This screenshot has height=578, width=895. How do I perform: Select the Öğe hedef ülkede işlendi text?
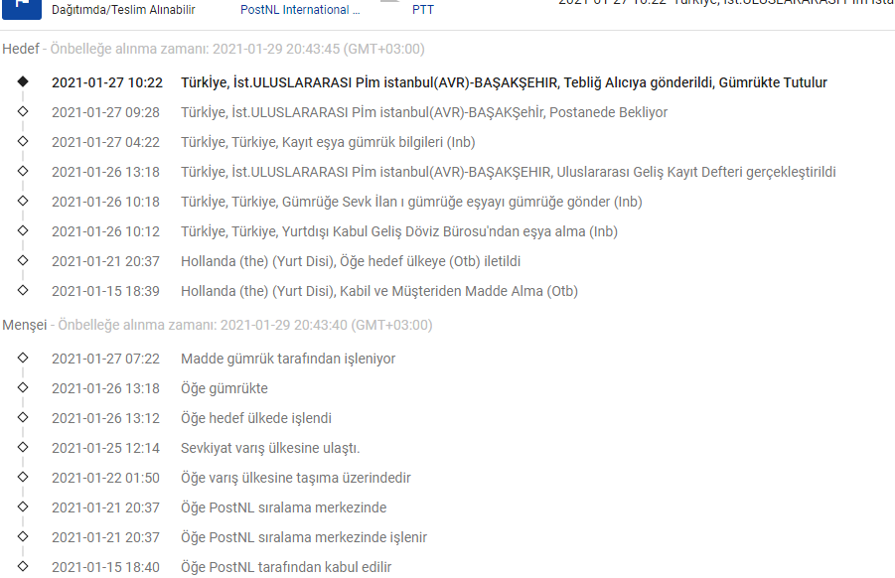[256, 418]
